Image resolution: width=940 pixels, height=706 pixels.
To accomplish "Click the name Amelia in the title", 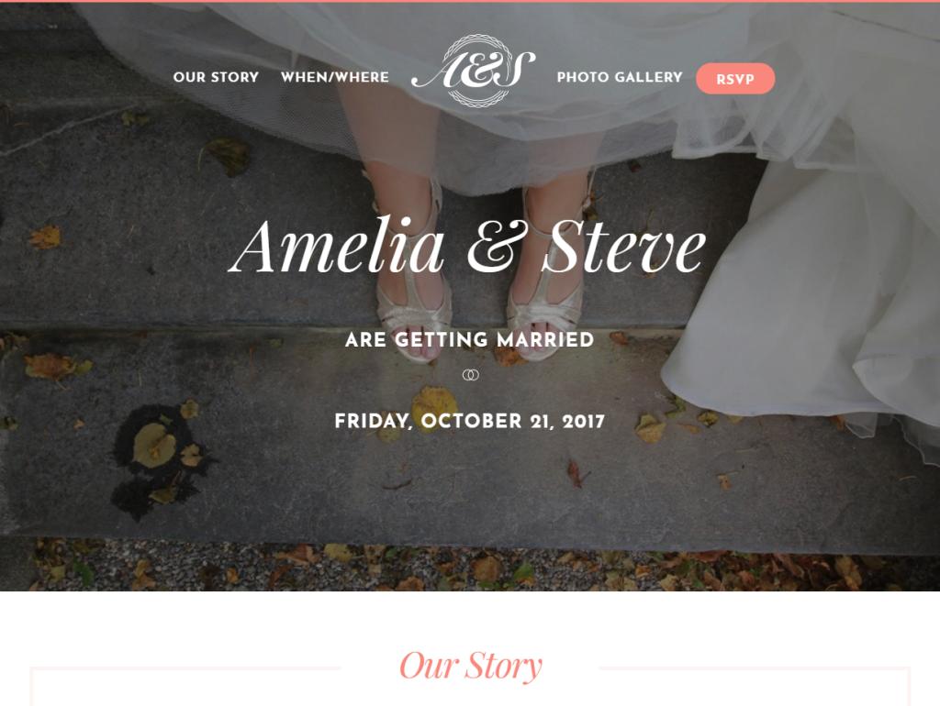I will (x=337, y=246).
